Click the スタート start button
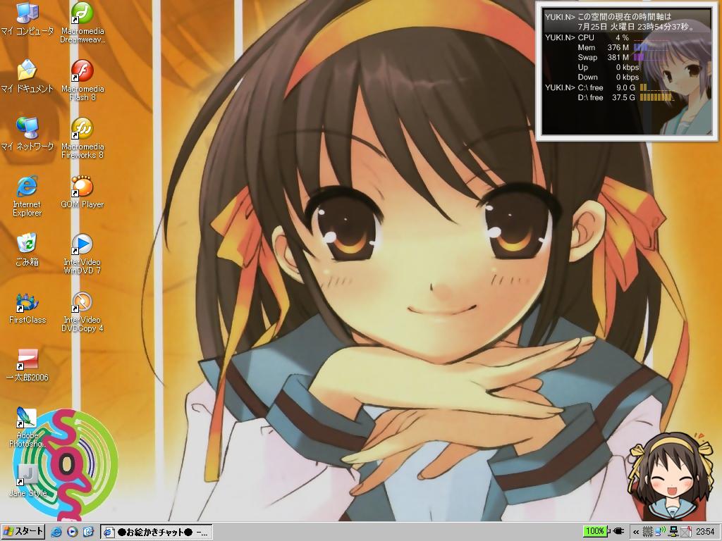 (23, 532)
